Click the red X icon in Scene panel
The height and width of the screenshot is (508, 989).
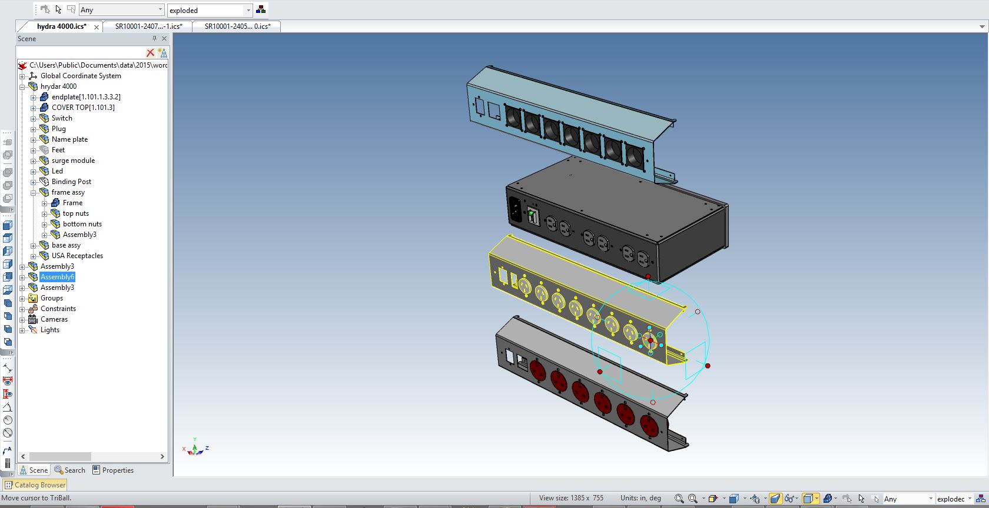(150, 53)
